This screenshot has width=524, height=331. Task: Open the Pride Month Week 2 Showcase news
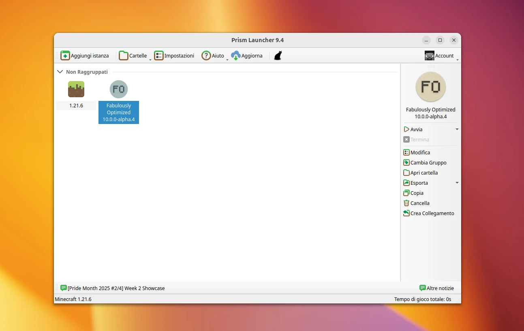tap(116, 288)
